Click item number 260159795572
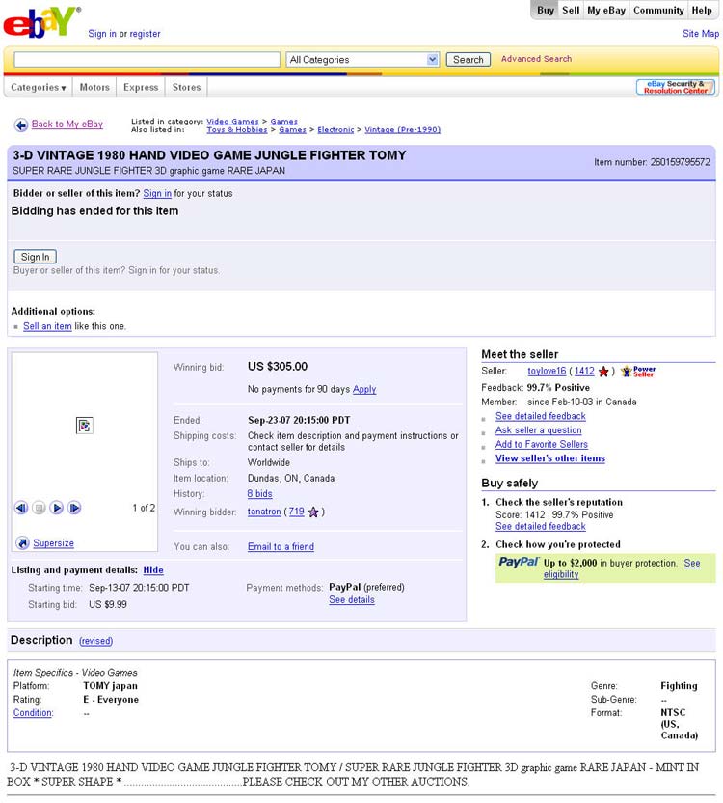723x803 pixels. click(x=680, y=162)
